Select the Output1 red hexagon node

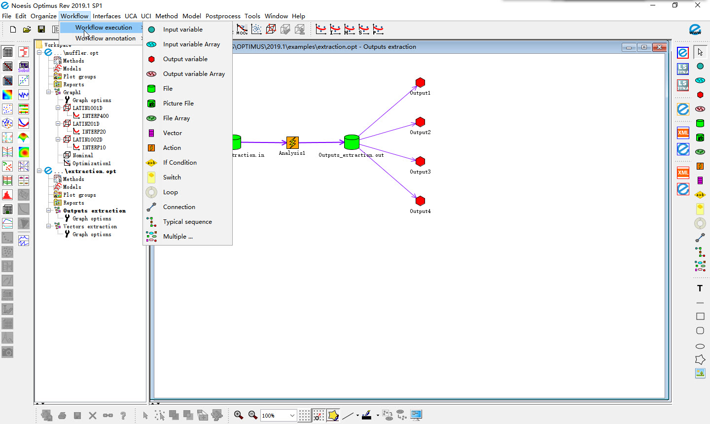[420, 82]
